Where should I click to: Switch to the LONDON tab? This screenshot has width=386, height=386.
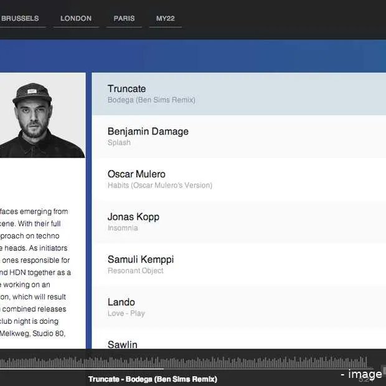point(76,19)
